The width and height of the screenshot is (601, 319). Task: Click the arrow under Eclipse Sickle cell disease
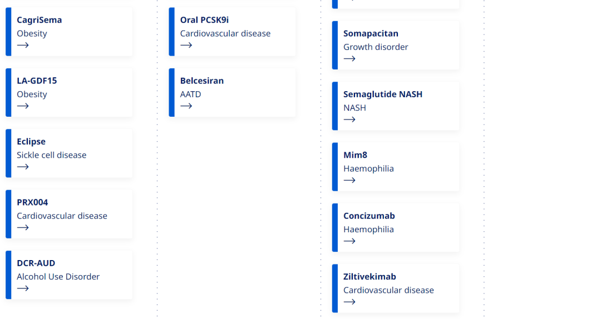click(x=23, y=167)
